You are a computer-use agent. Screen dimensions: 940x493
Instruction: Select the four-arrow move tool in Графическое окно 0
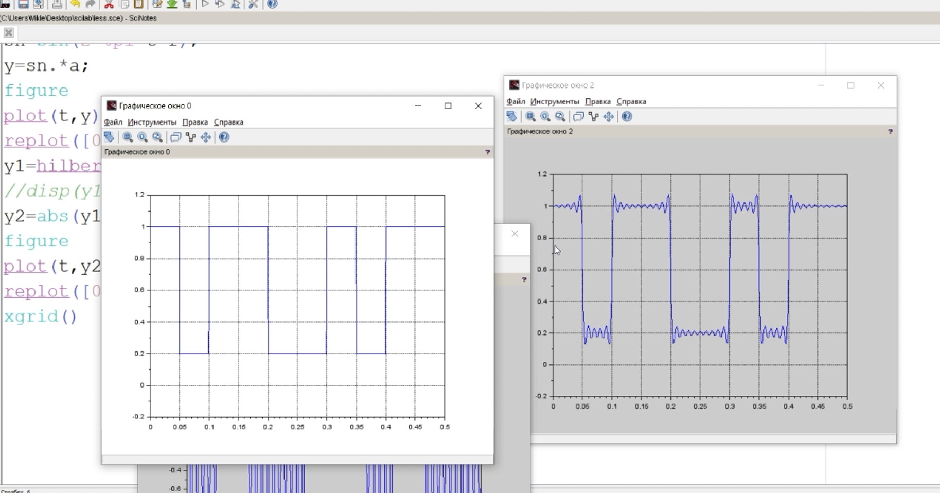click(x=206, y=137)
